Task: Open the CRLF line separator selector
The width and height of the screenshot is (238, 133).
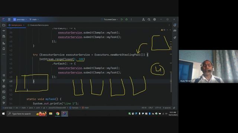Action: pyautogui.click(x=151, y=108)
